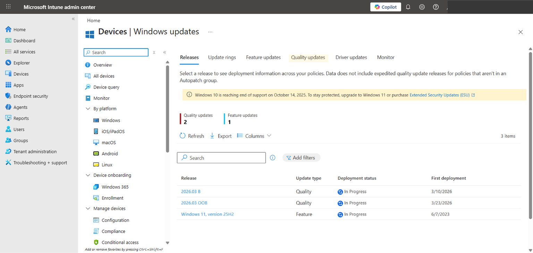533x253 pixels.
Task: Open Extended Security Updates (ESU) link
Action: coord(439,95)
